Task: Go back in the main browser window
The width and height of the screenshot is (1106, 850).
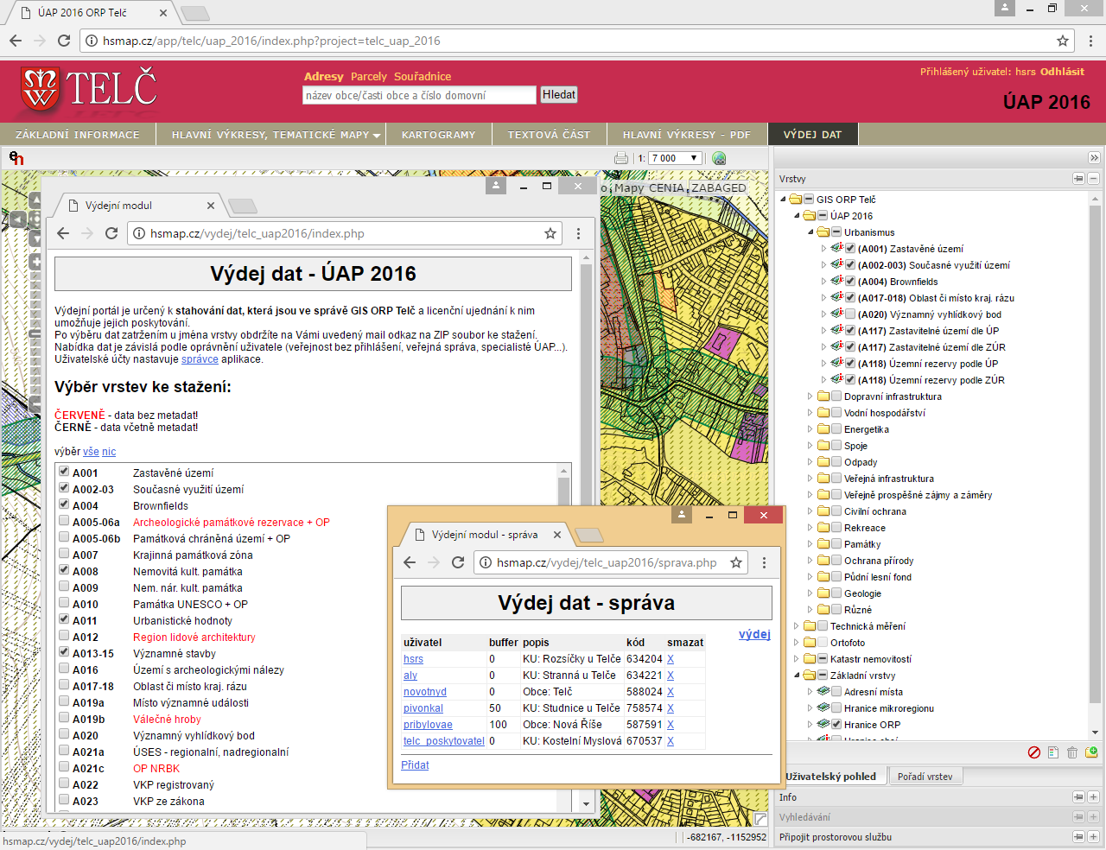Action: 16,41
